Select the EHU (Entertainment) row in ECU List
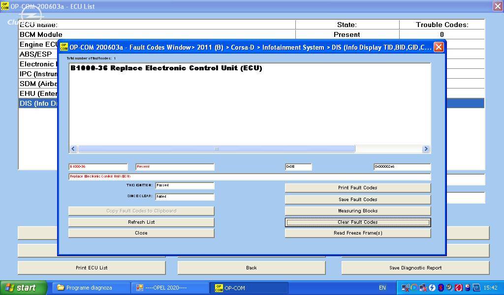 (x=38, y=94)
